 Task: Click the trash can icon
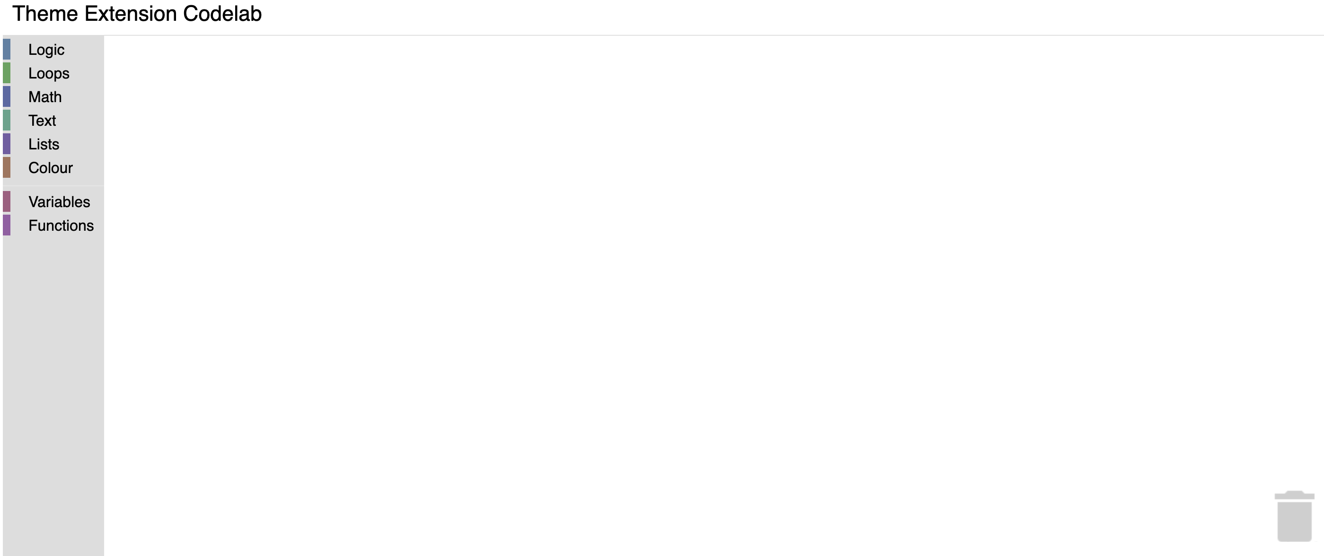1294,516
